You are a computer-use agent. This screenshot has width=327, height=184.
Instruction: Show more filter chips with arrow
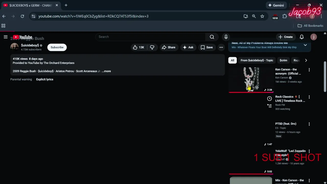[306, 60]
